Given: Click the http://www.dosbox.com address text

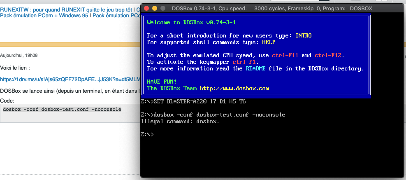Looking at the screenshot, I should click(234, 89).
